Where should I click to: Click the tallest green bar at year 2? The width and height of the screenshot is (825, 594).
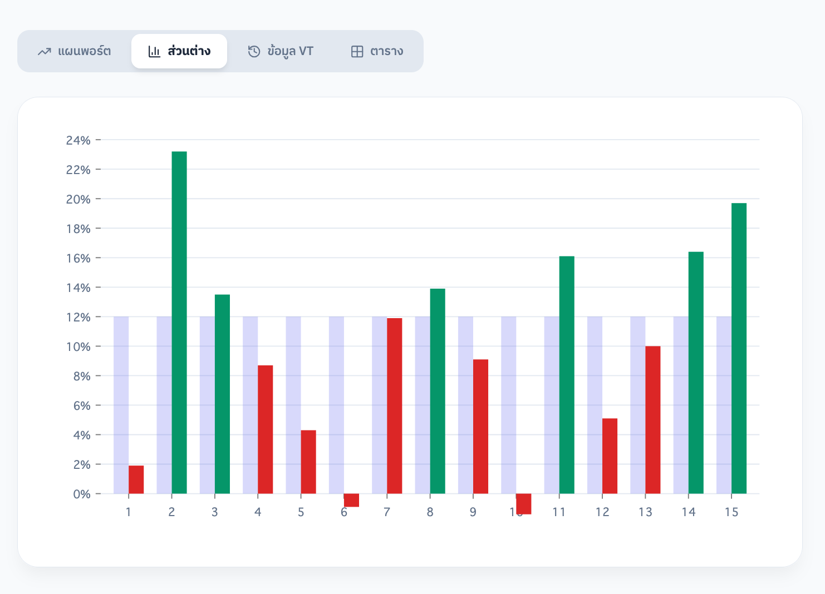pyautogui.click(x=179, y=323)
